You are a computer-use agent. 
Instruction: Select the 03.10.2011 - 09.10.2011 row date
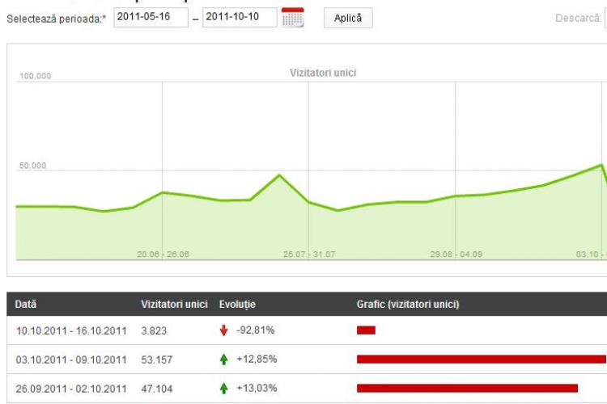pos(71,360)
